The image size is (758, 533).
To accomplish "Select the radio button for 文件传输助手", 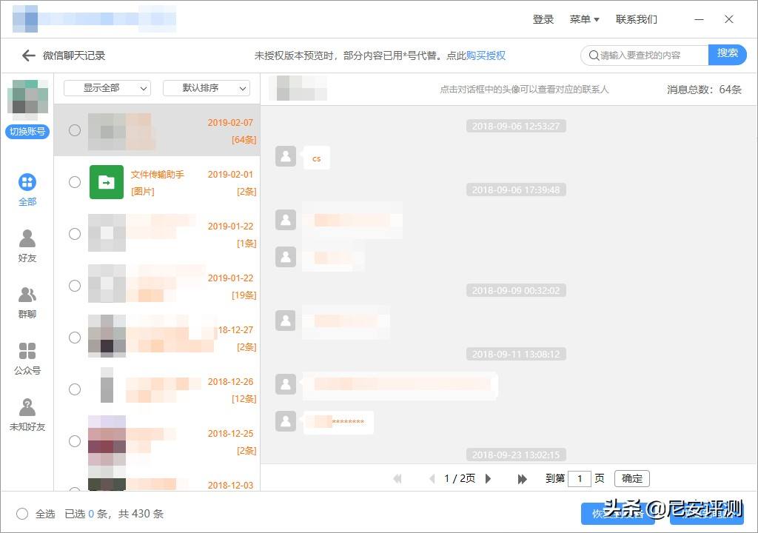I will [x=75, y=182].
